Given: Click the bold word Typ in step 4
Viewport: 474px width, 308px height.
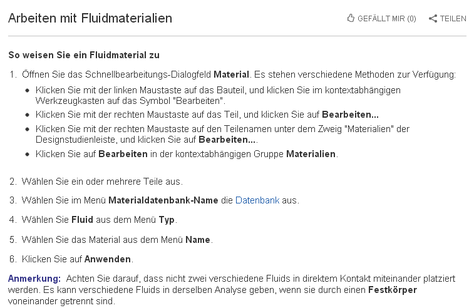Looking at the screenshot, I should (x=167, y=220).
